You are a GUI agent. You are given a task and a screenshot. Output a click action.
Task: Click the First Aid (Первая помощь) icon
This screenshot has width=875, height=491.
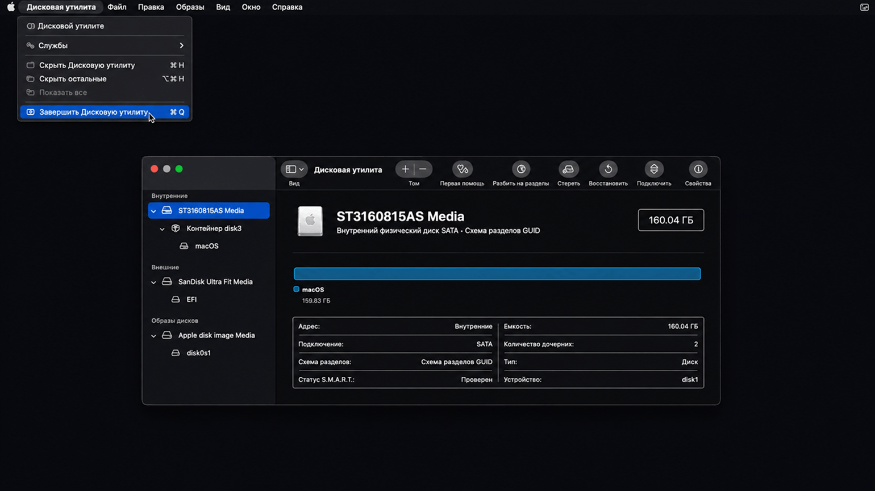coord(462,169)
